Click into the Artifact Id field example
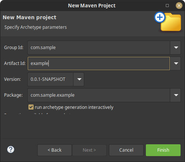 pos(99,63)
